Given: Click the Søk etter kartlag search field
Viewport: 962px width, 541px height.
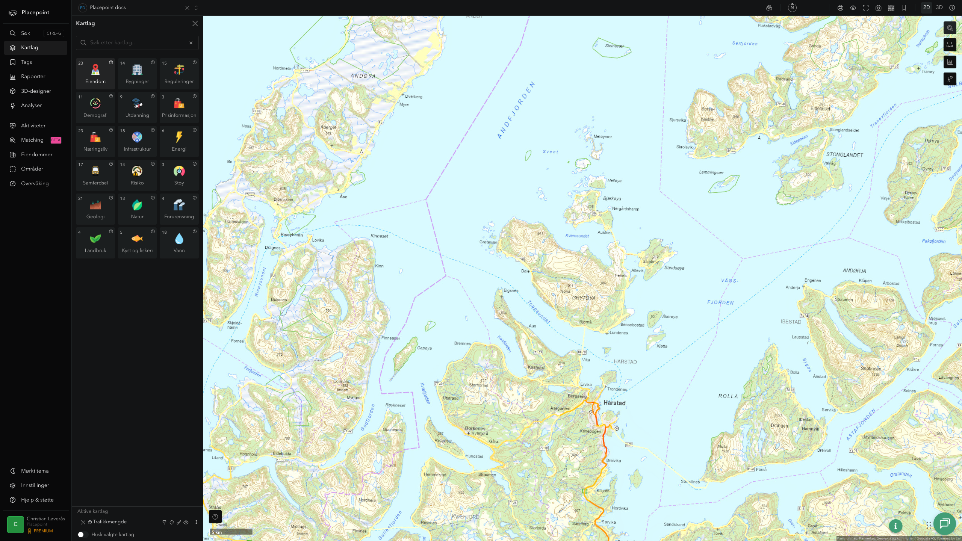Looking at the screenshot, I should pyautogui.click(x=137, y=43).
